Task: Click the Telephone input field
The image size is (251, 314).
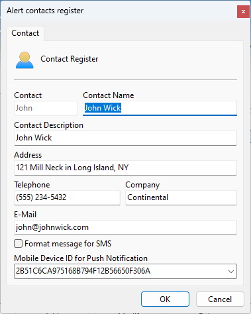Action: 67,197
